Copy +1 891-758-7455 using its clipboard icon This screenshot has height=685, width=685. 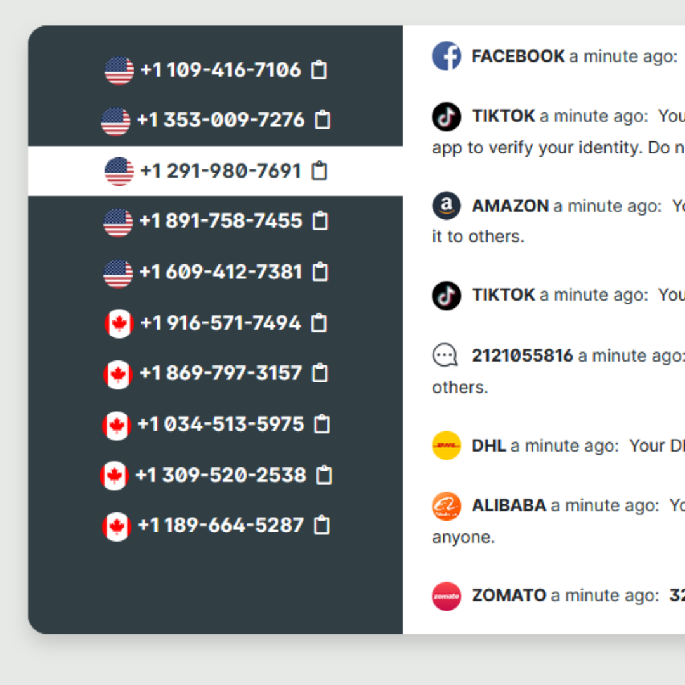pyautogui.click(x=320, y=221)
